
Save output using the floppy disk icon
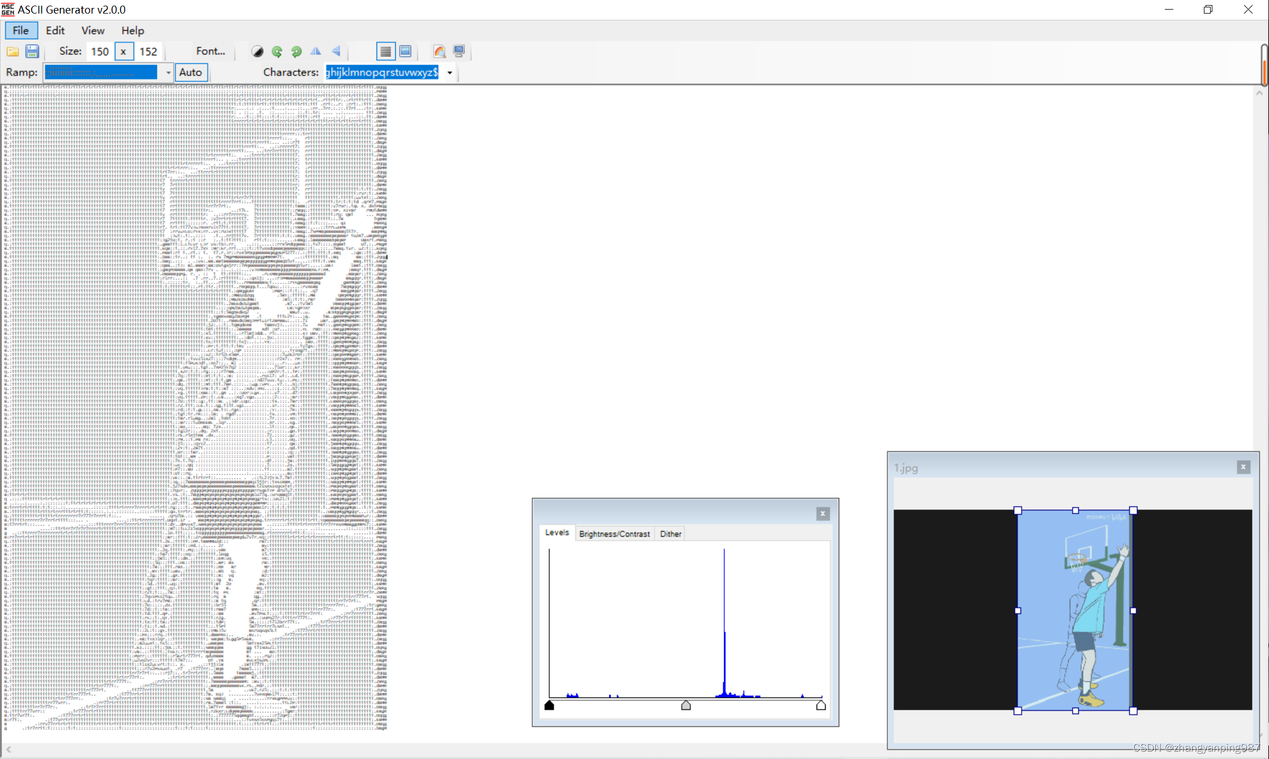(x=32, y=52)
